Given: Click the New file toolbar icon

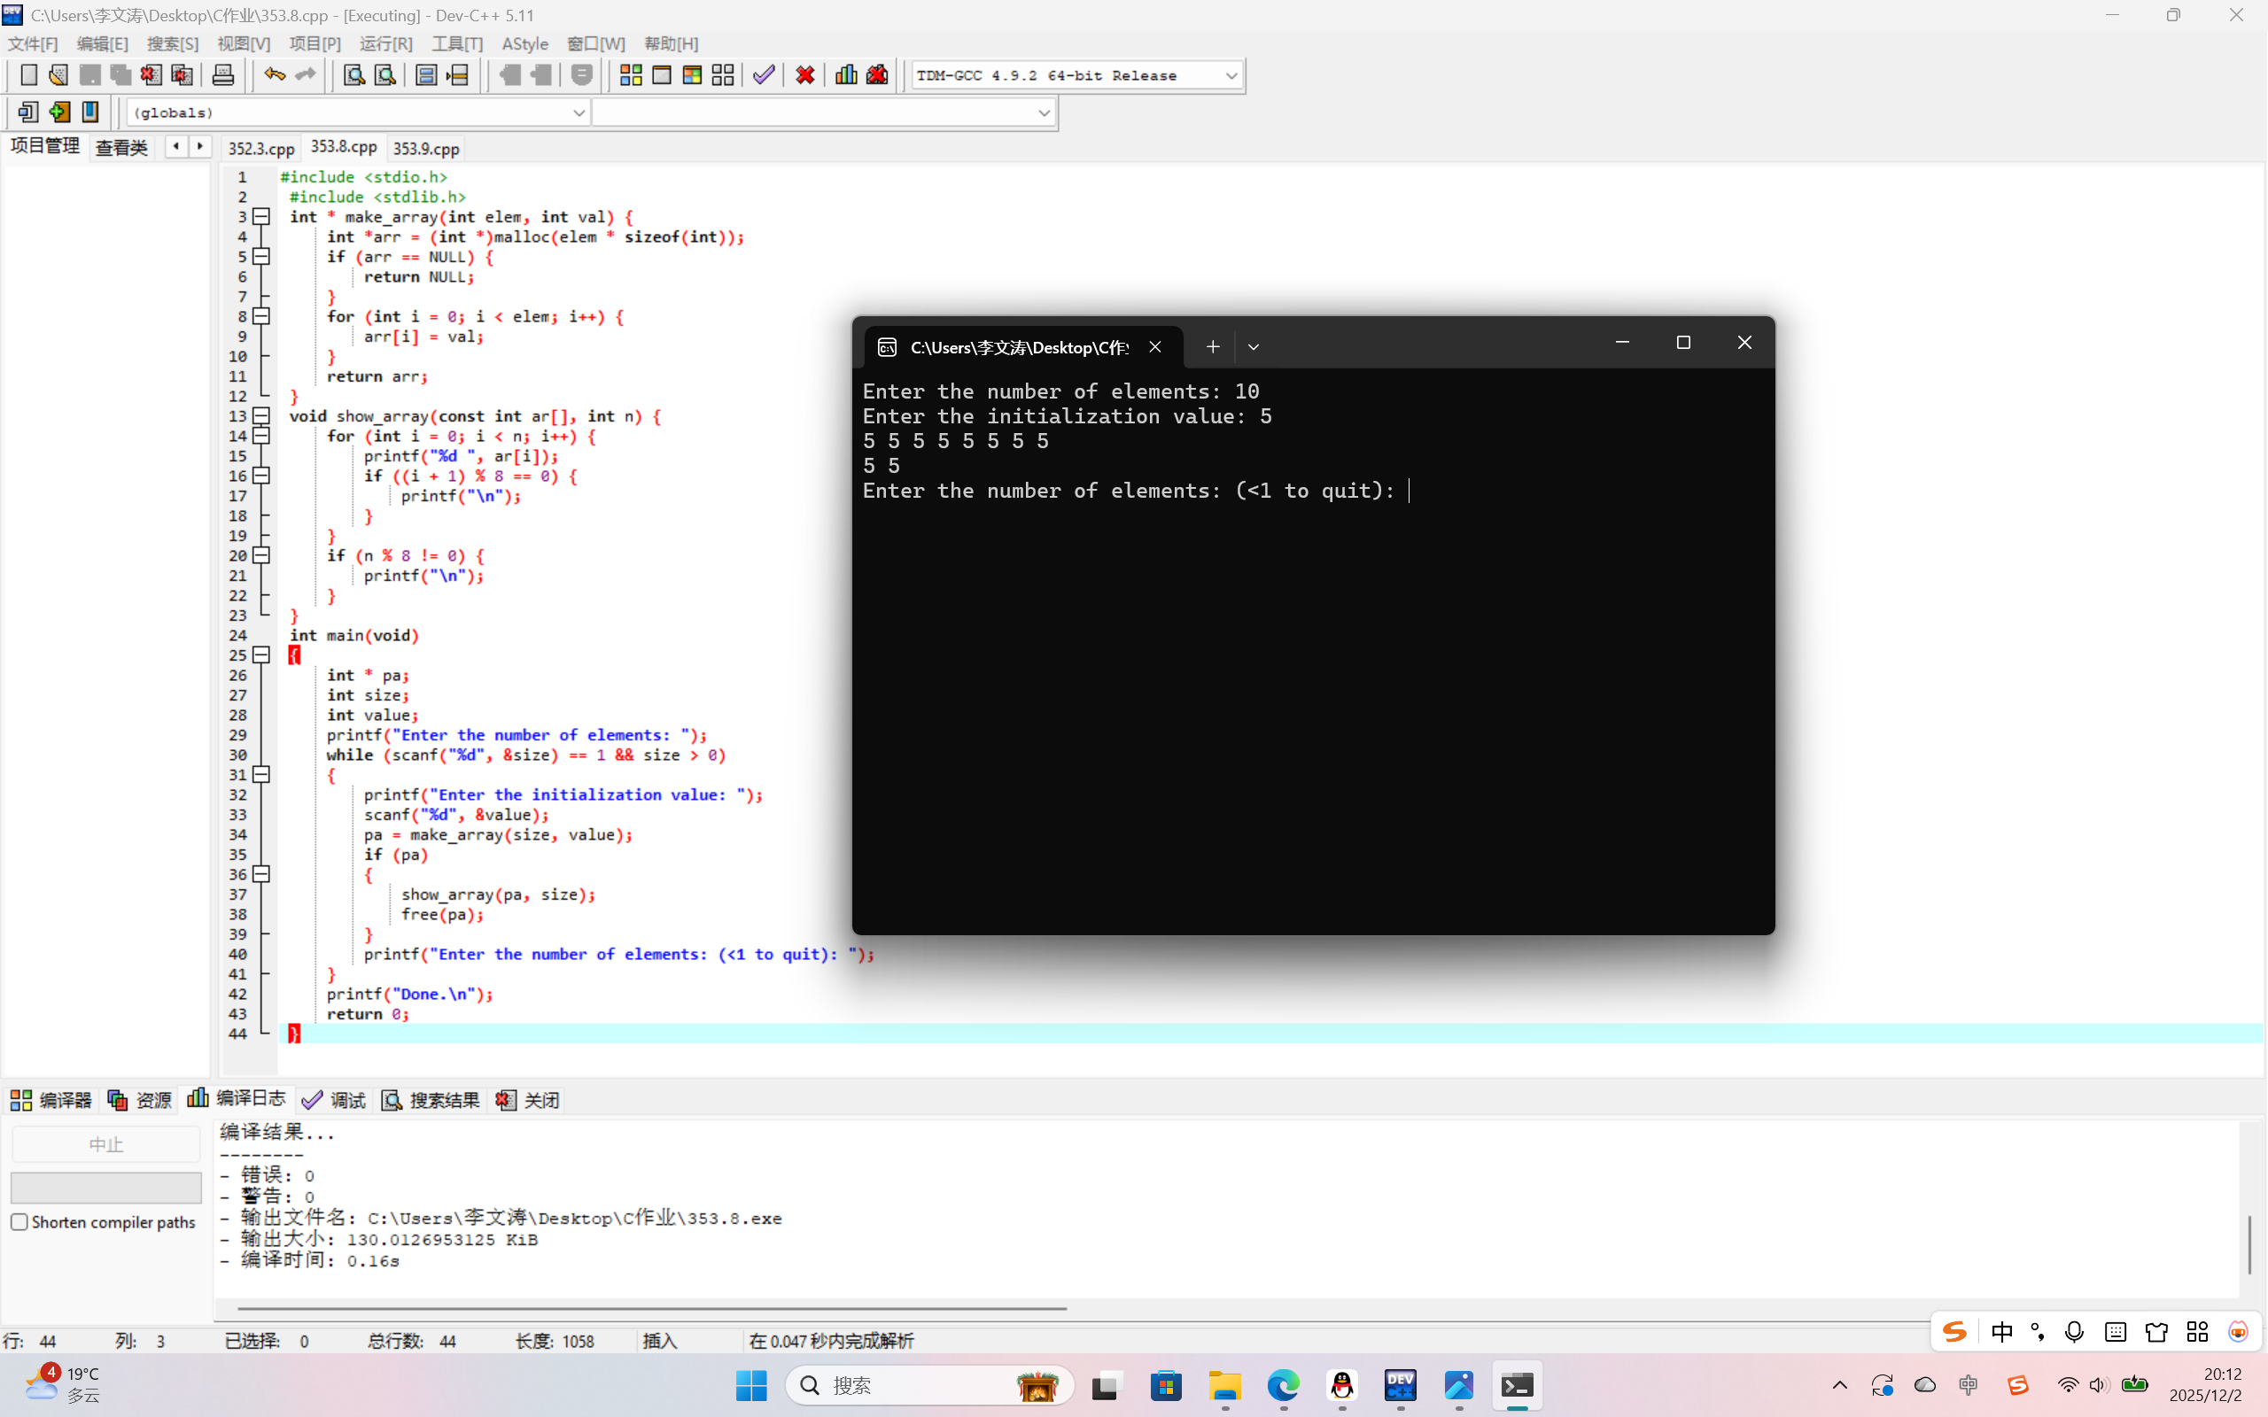Looking at the screenshot, I should click(28, 75).
